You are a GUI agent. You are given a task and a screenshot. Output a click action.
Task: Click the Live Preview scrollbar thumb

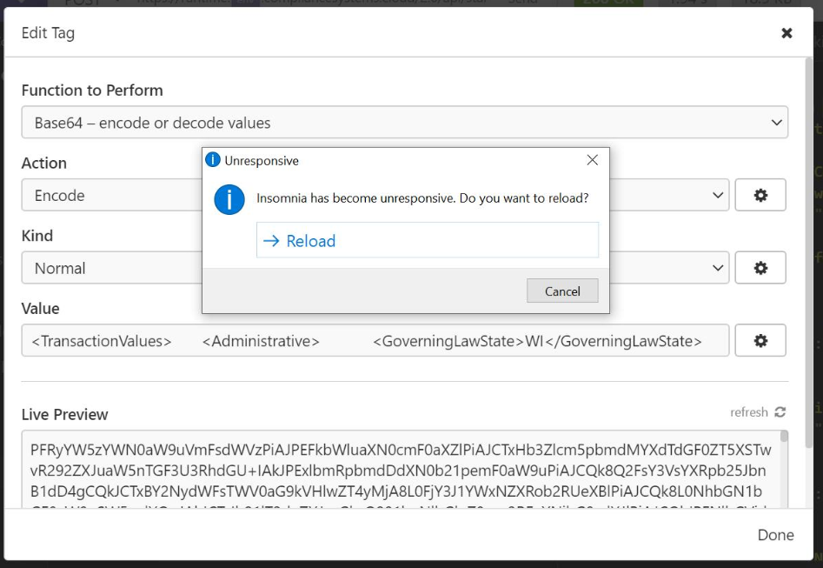pos(784,436)
